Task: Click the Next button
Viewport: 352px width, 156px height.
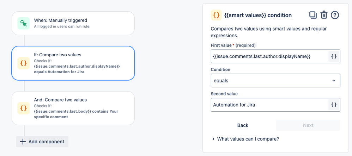Action: [308, 125]
